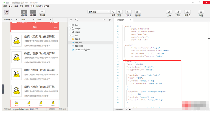This screenshot has width=211, height=114.
Task: Click the 场景值 scene value button
Action: click(52, 109)
